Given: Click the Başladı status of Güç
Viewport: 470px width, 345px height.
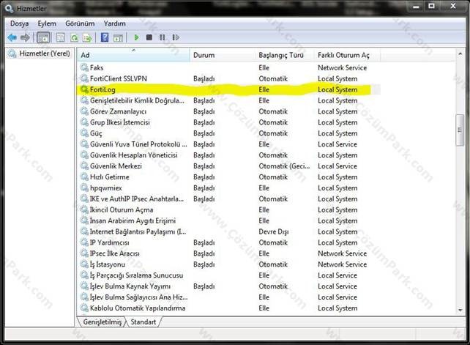Looking at the screenshot, I should pos(204,133).
